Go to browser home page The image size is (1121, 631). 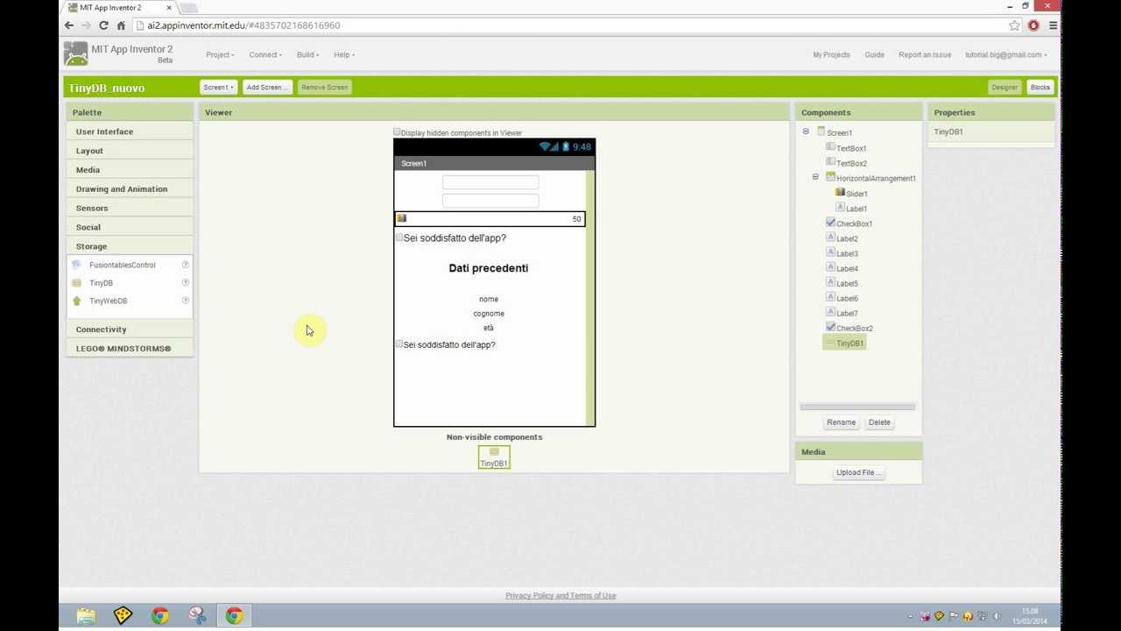click(x=121, y=25)
